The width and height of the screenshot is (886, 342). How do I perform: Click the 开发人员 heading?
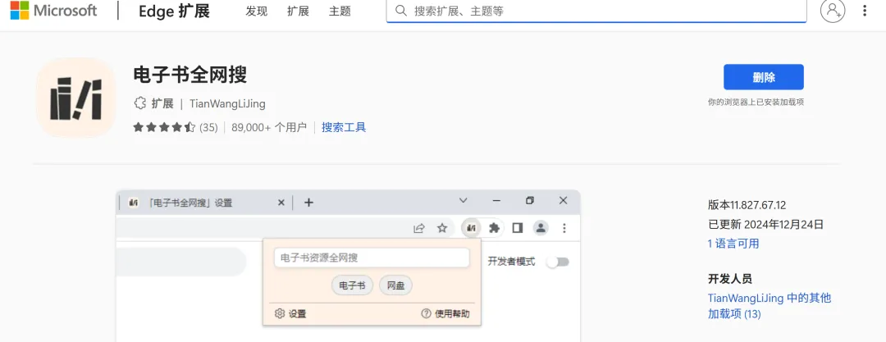click(729, 279)
